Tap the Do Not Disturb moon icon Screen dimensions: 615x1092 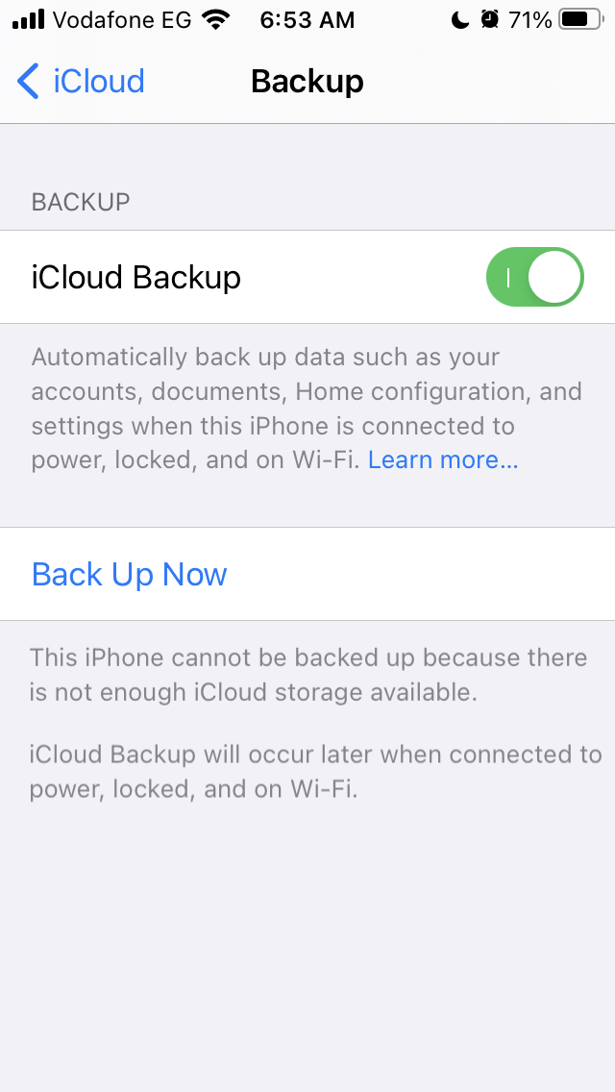click(x=459, y=20)
